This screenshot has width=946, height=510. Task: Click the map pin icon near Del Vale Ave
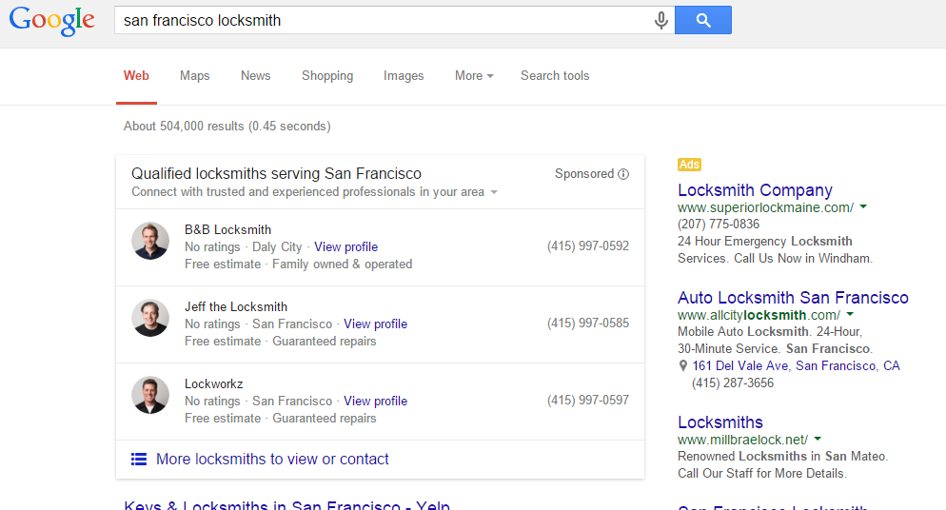point(682,366)
